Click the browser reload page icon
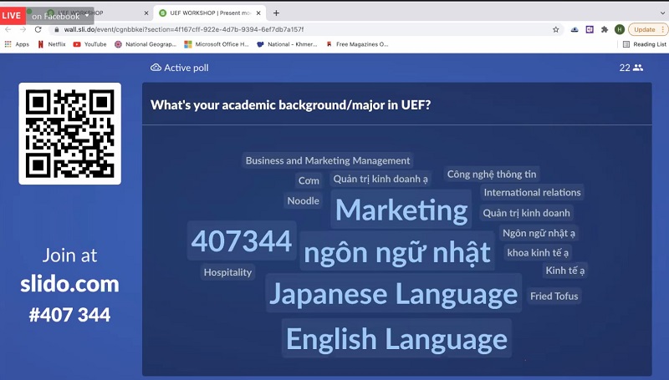669x380 pixels. pos(38,29)
